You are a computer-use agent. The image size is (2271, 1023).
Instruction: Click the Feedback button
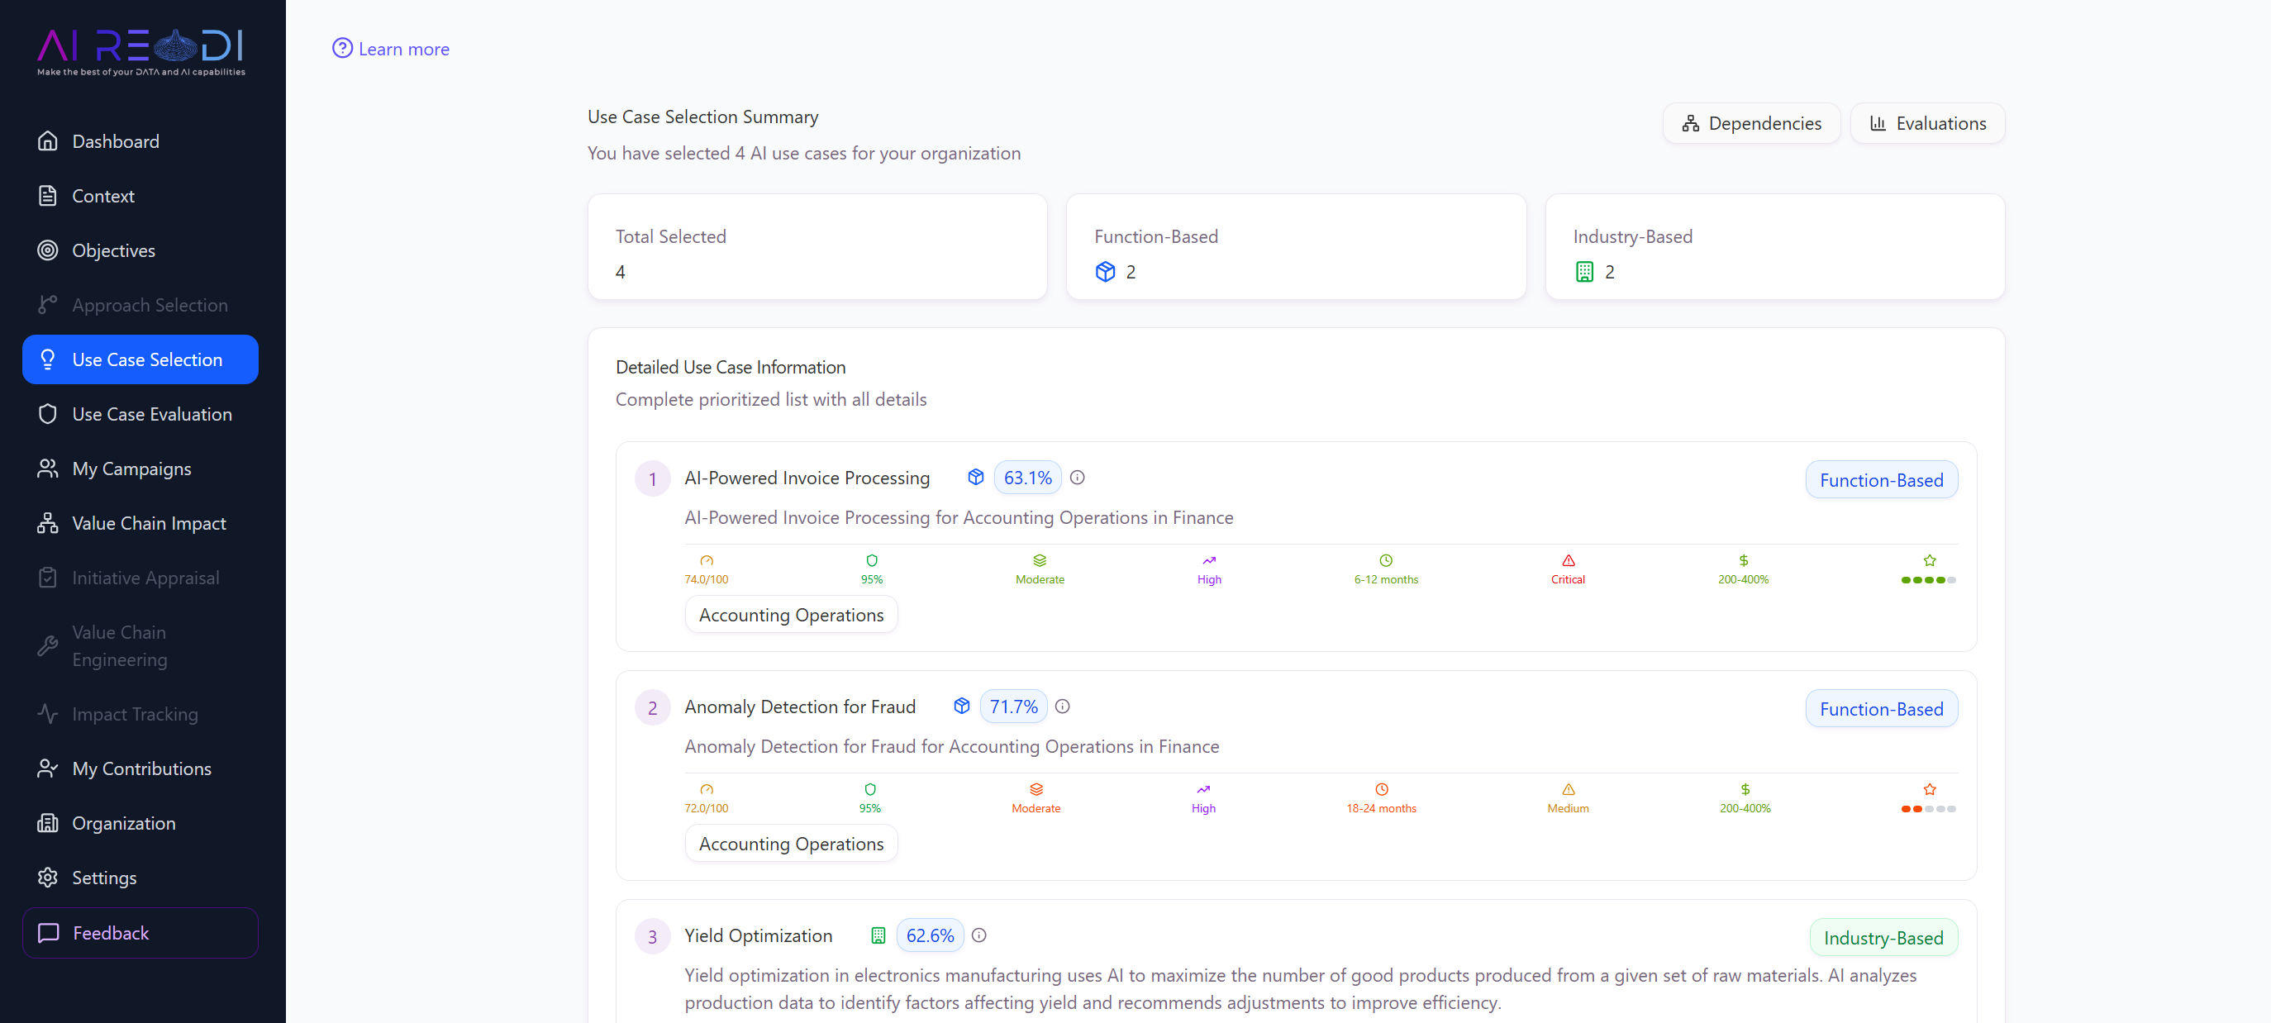[140, 932]
